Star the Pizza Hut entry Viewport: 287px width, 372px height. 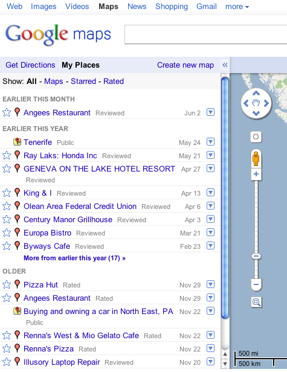(7, 284)
